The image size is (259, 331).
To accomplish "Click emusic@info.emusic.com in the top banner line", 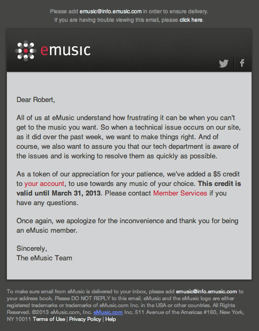I will pyautogui.click(x=111, y=11).
